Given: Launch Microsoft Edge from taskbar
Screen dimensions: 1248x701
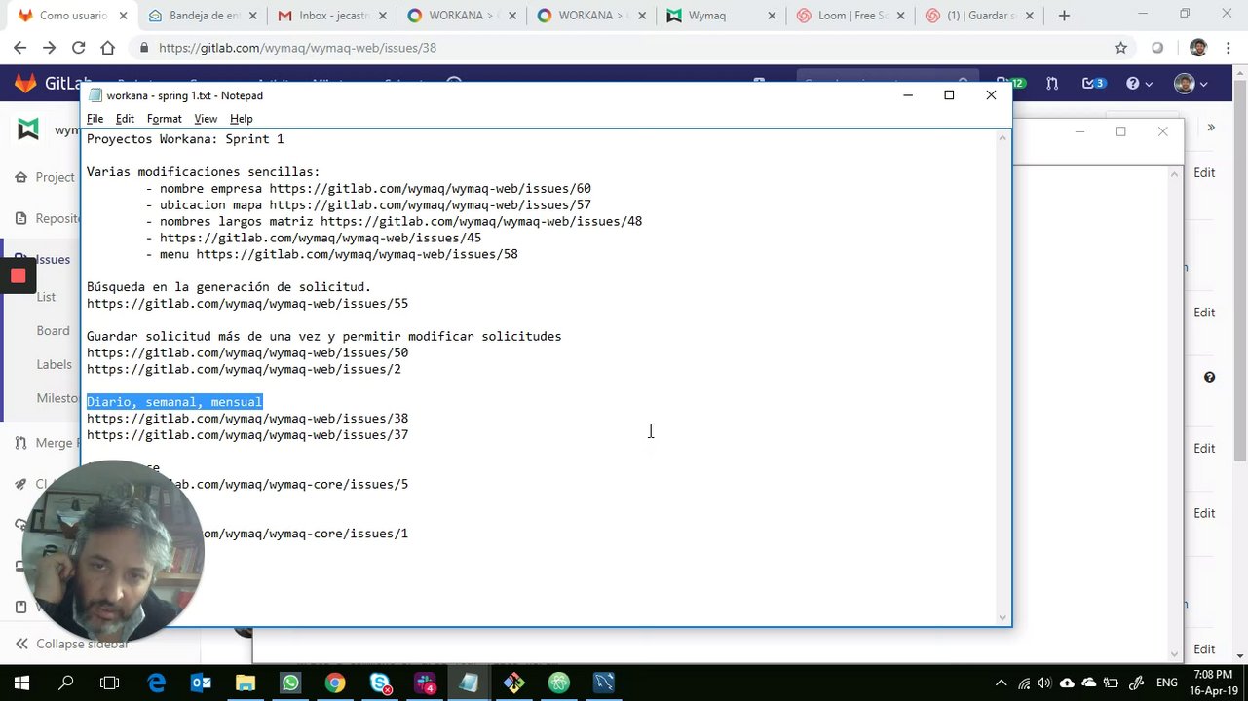Looking at the screenshot, I should 156,683.
